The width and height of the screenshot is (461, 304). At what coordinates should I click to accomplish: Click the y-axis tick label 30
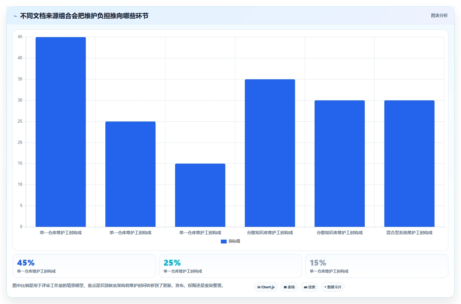[20, 100]
